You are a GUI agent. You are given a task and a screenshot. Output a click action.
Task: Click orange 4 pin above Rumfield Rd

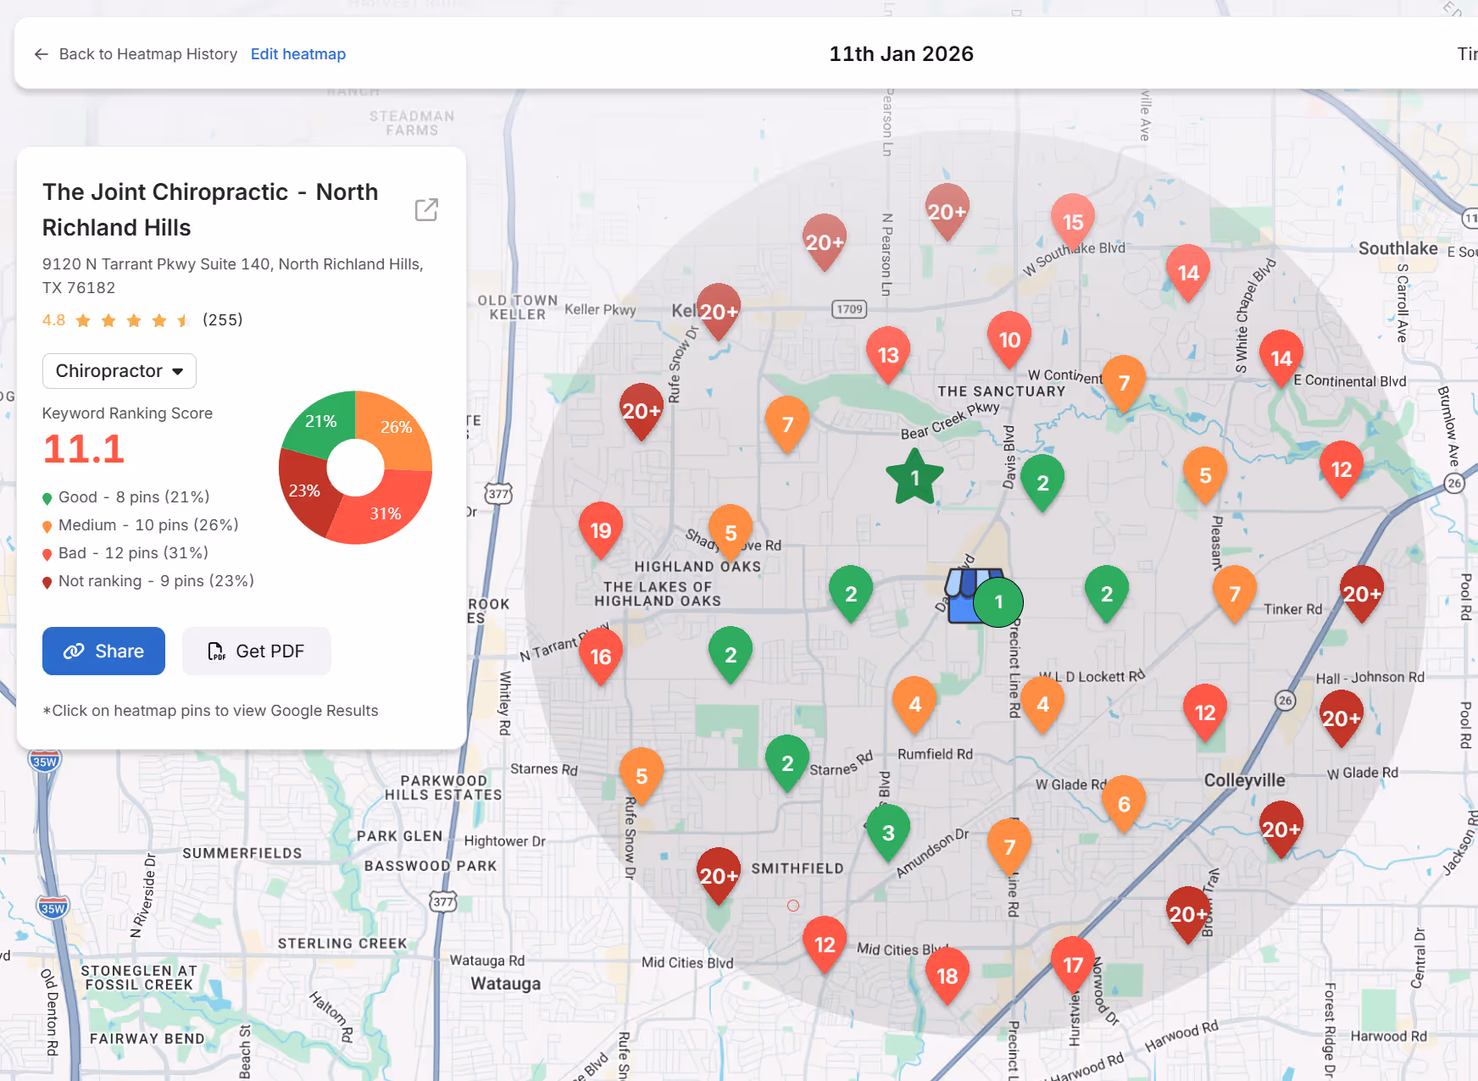click(x=915, y=705)
